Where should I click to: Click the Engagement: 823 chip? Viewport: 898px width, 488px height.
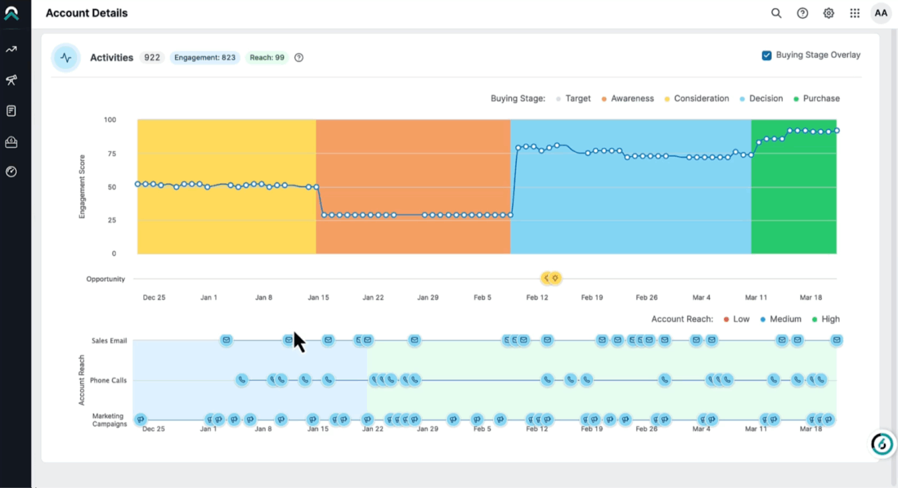[x=205, y=57]
